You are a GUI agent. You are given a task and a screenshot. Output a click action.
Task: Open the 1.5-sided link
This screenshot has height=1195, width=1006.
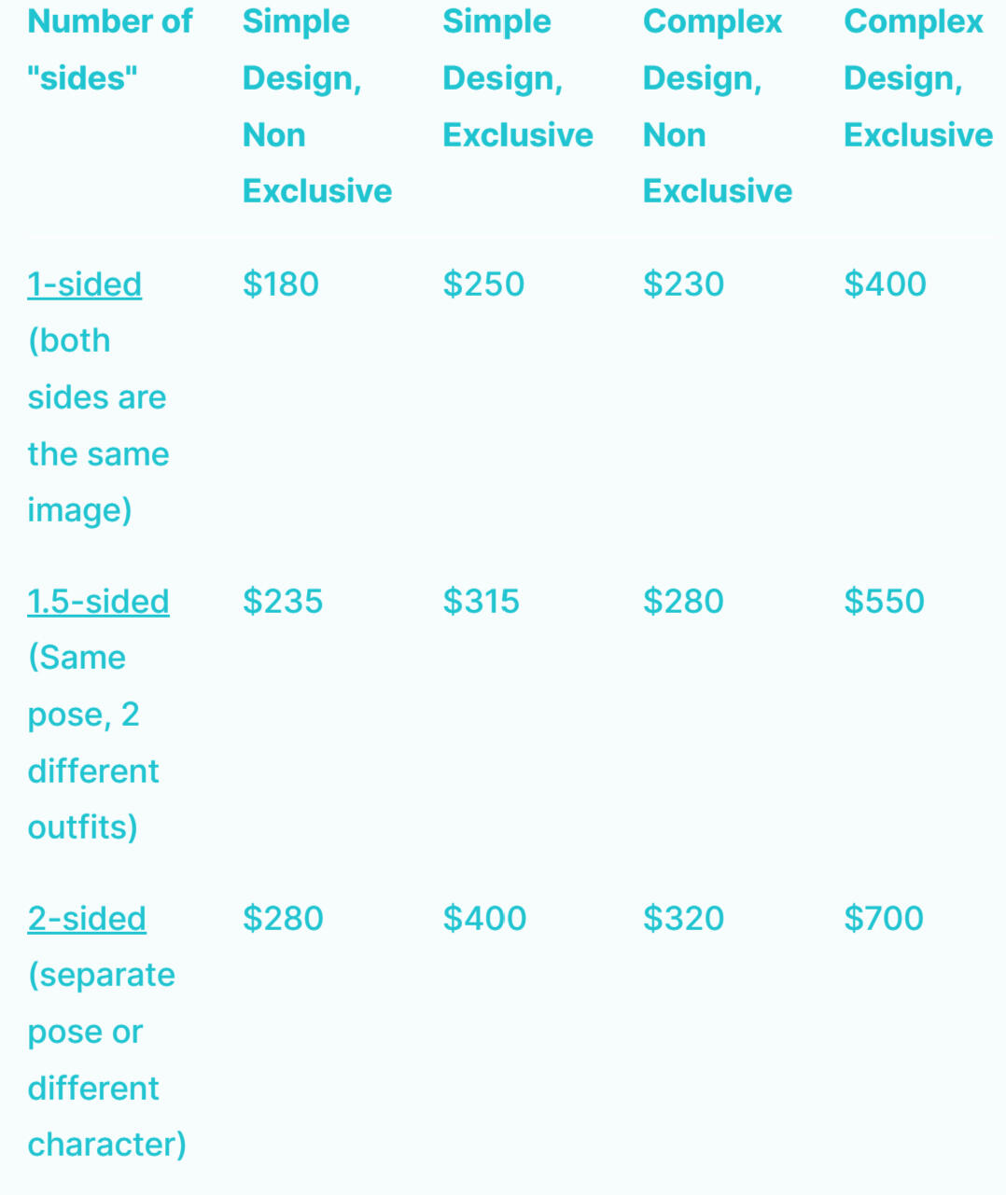click(98, 602)
